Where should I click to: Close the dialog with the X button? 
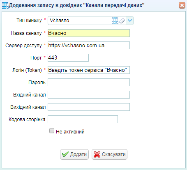click(x=182, y=5)
